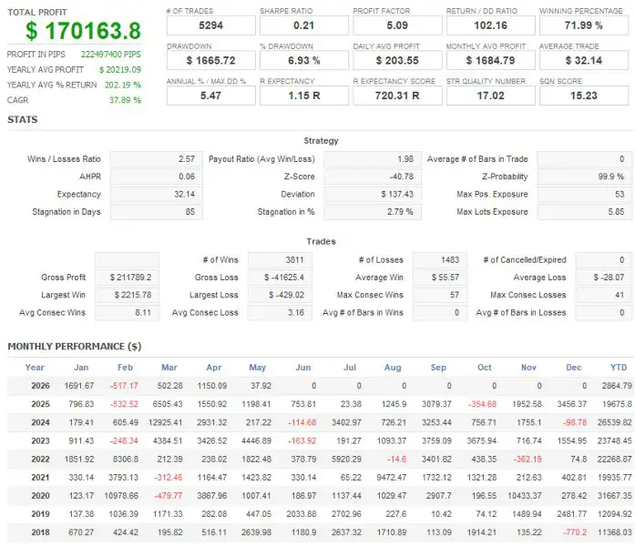Click 2018 December cell -770.2
635x546 pixels.
coord(575,532)
